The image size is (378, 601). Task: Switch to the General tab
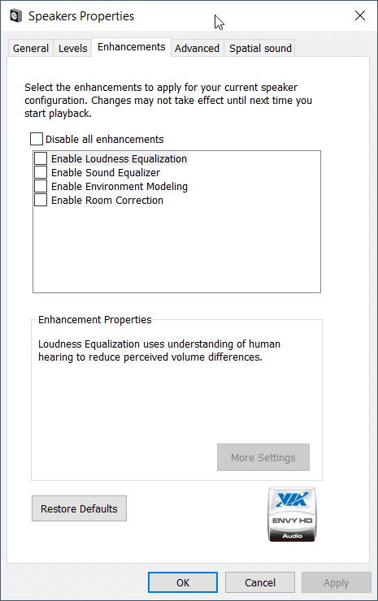pyautogui.click(x=31, y=48)
